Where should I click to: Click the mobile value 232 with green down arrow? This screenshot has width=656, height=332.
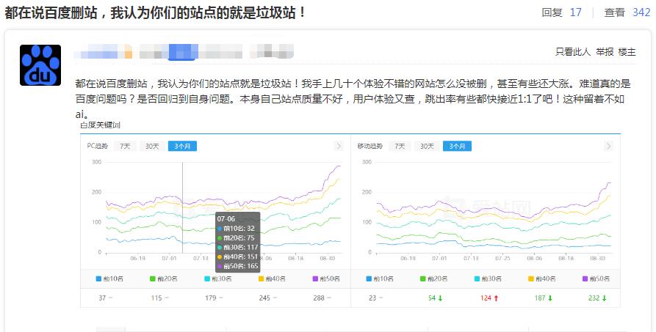click(597, 298)
